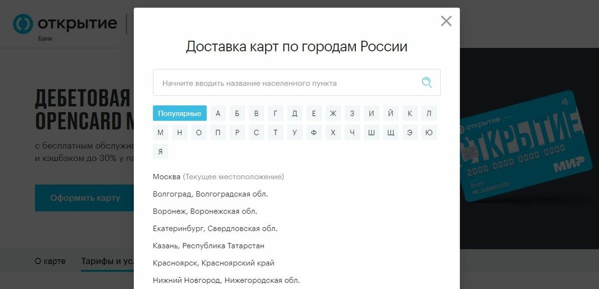Filter cities by letter Ч

tap(352, 132)
